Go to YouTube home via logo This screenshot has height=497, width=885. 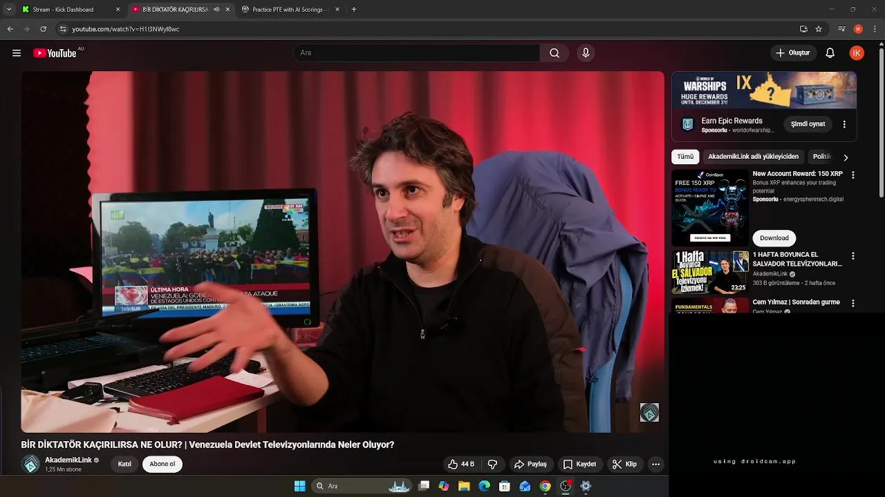point(55,53)
